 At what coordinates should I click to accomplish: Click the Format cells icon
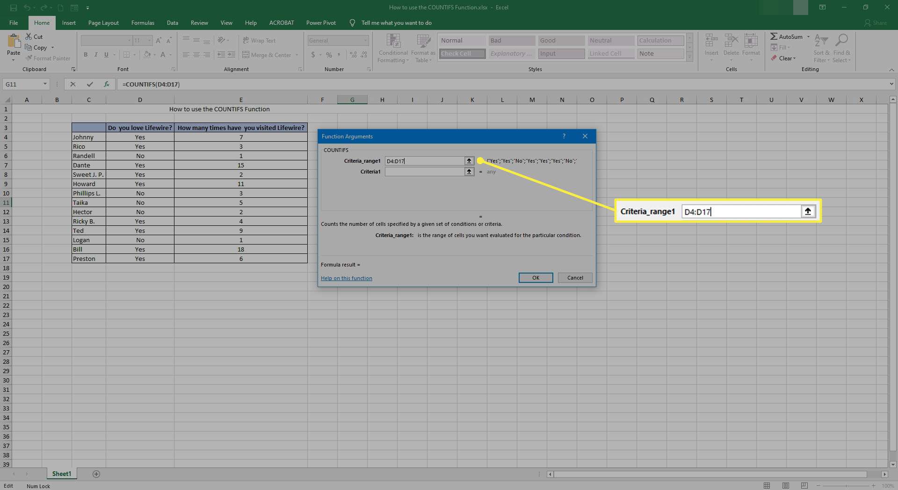coord(751,41)
